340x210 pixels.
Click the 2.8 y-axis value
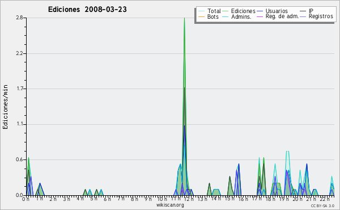click(19, 18)
